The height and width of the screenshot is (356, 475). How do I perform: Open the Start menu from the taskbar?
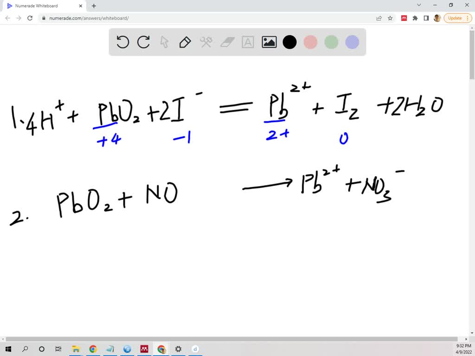pyautogui.click(x=8, y=349)
